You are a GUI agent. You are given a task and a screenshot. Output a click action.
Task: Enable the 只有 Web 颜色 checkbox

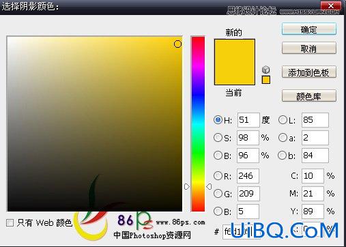10,222
